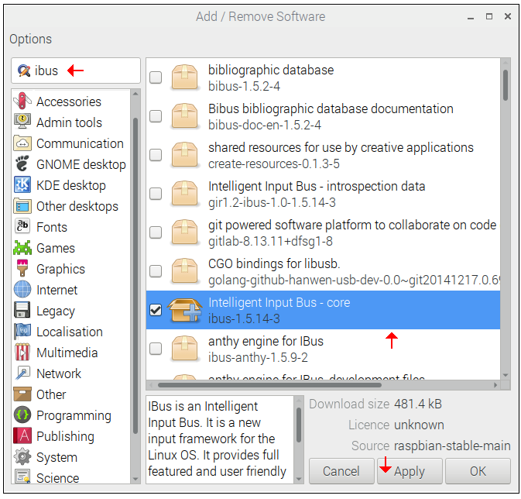Check the gir1.2-ibus introspection data checkbox
The image size is (521, 499).
coord(156,194)
